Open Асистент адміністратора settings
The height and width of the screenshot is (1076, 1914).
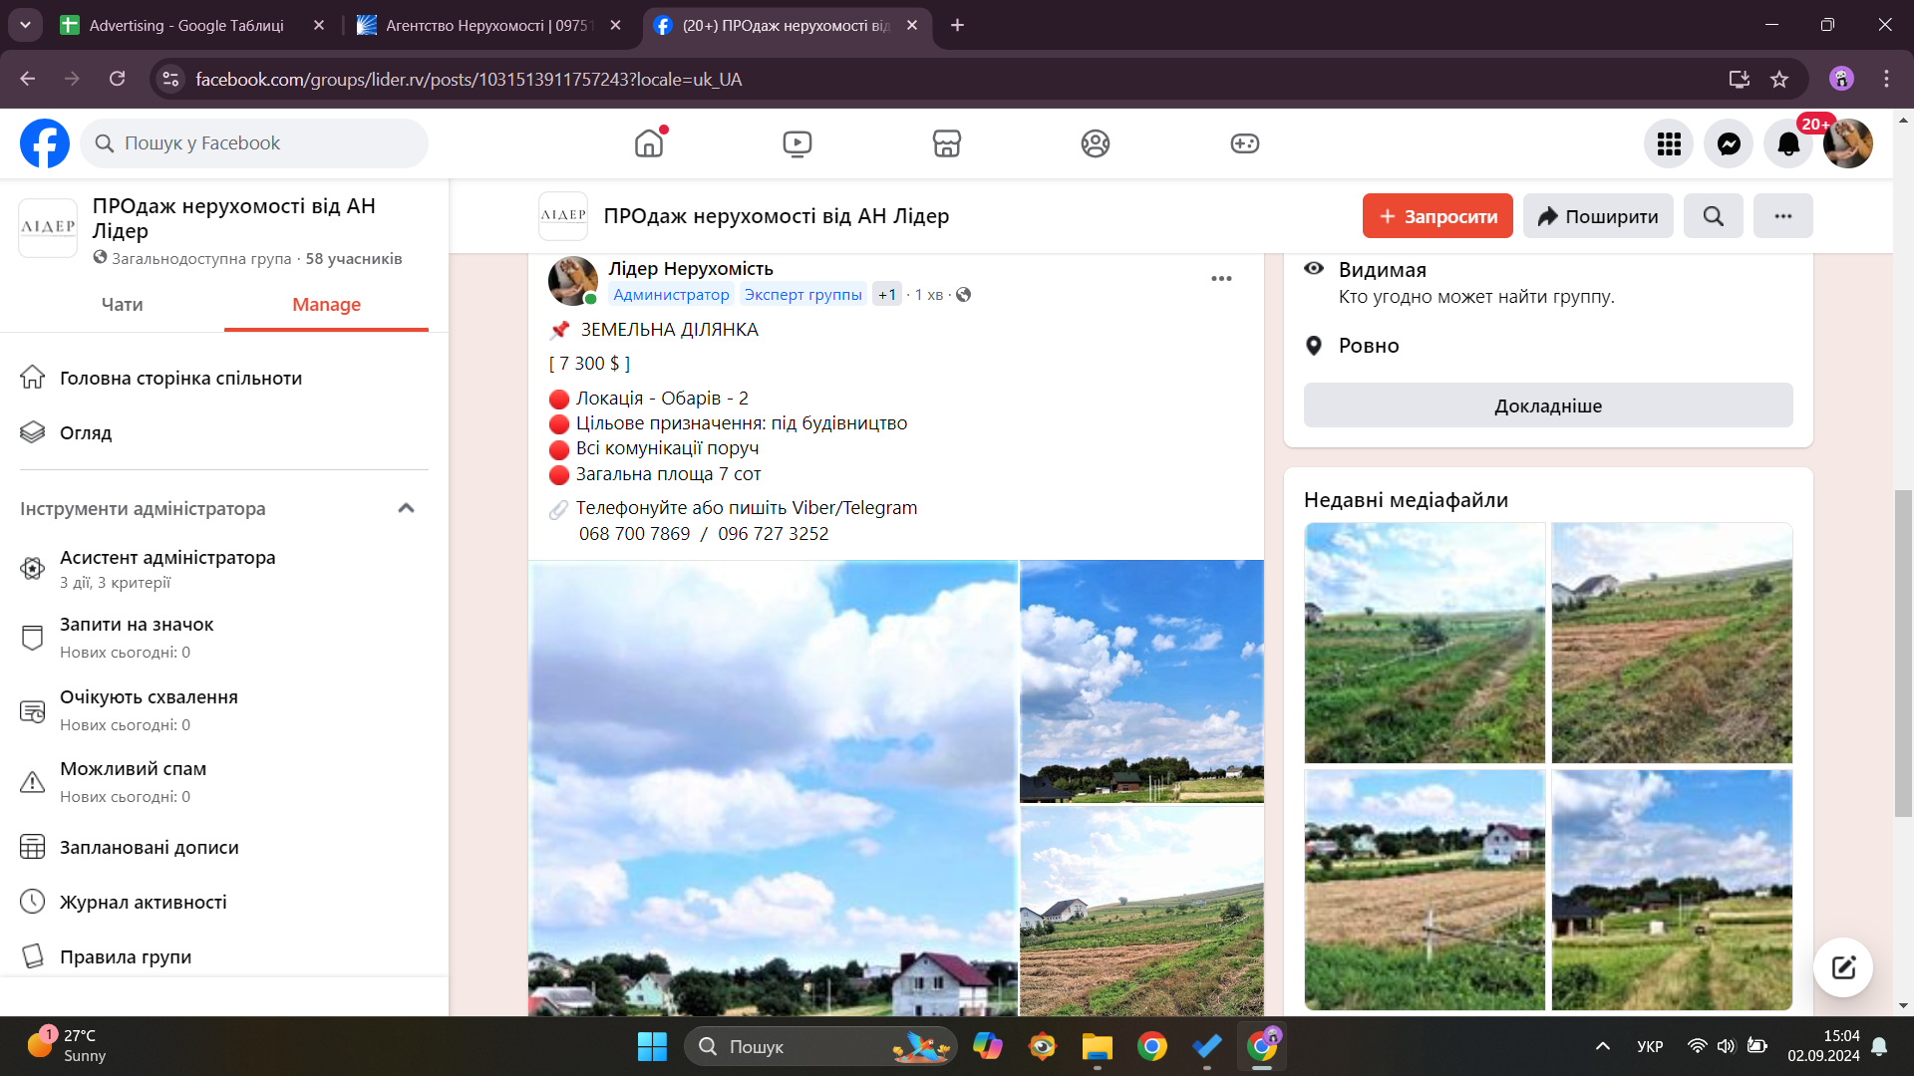click(167, 568)
